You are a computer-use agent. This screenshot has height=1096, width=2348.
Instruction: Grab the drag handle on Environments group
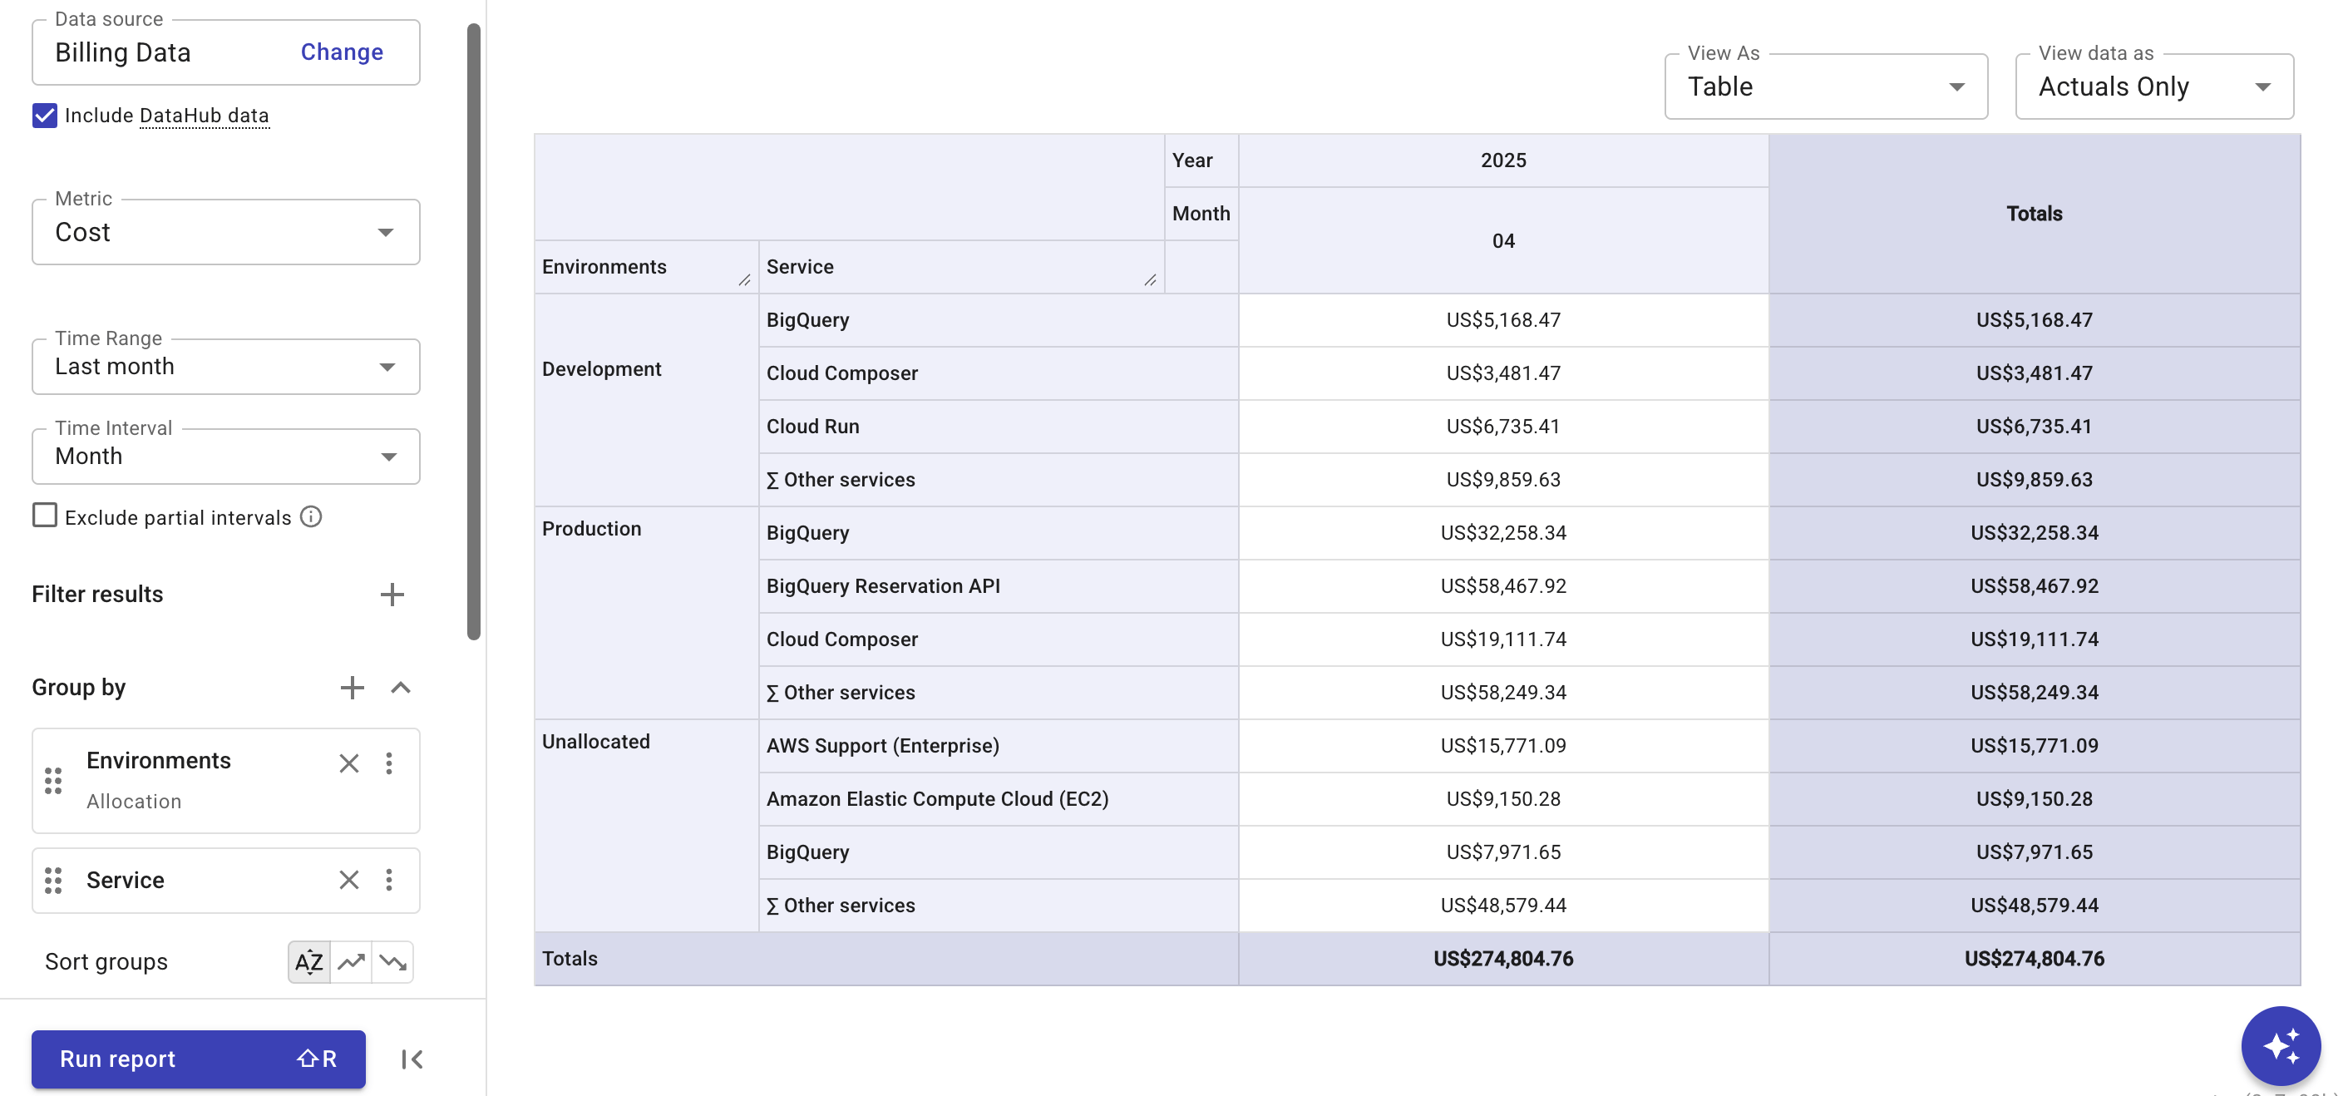tap(52, 781)
